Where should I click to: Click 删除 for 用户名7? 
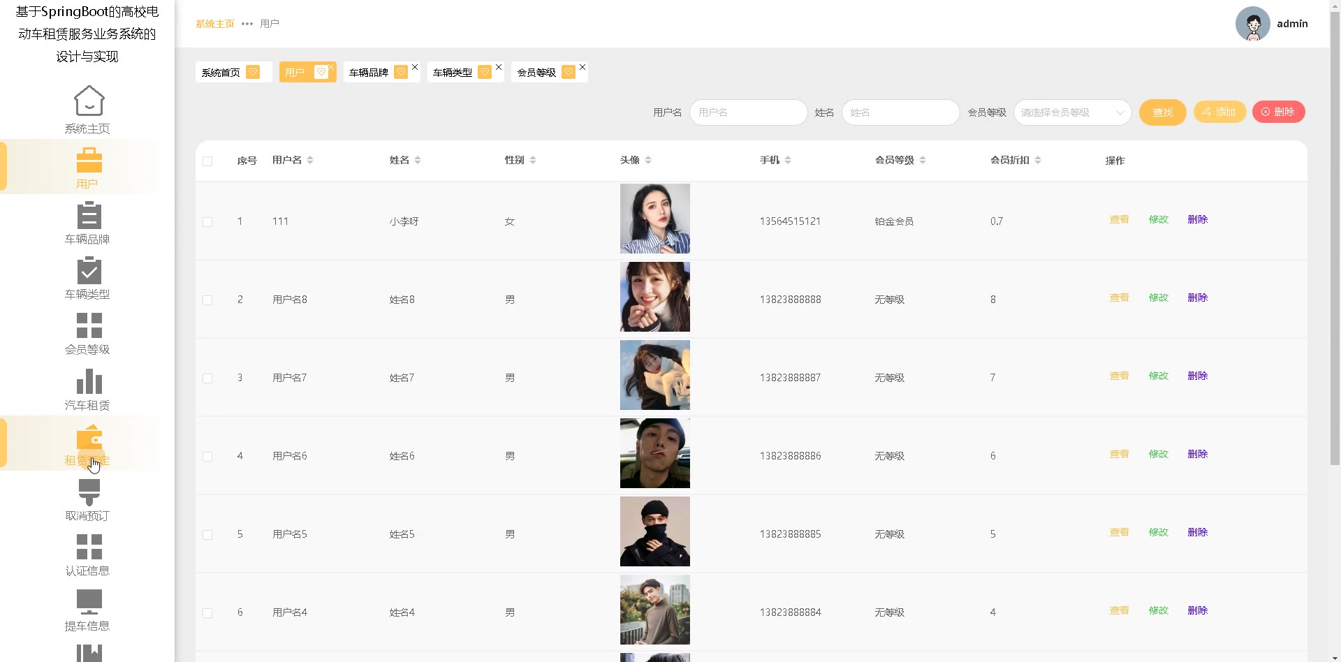1198,376
